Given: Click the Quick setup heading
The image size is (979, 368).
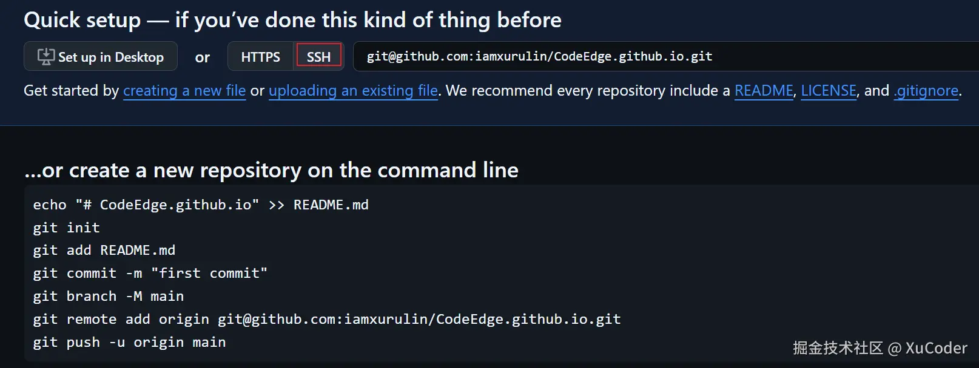Looking at the screenshot, I should [x=292, y=20].
